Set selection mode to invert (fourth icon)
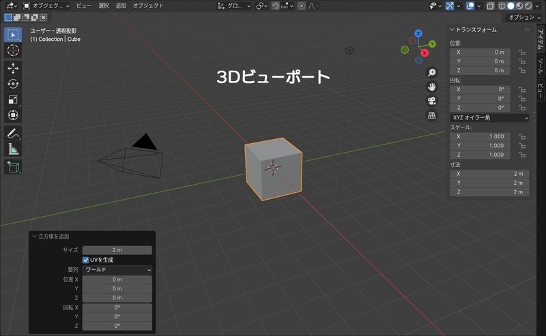Image resolution: width=546 pixels, height=336 pixels. 35,18
